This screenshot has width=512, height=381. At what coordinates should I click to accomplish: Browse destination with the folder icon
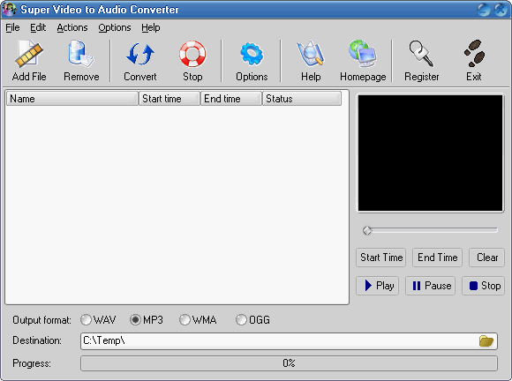coord(486,341)
